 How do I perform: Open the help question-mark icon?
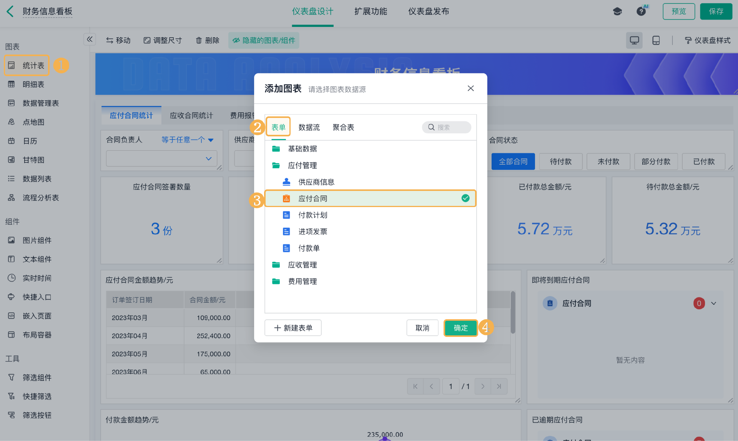(x=641, y=12)
